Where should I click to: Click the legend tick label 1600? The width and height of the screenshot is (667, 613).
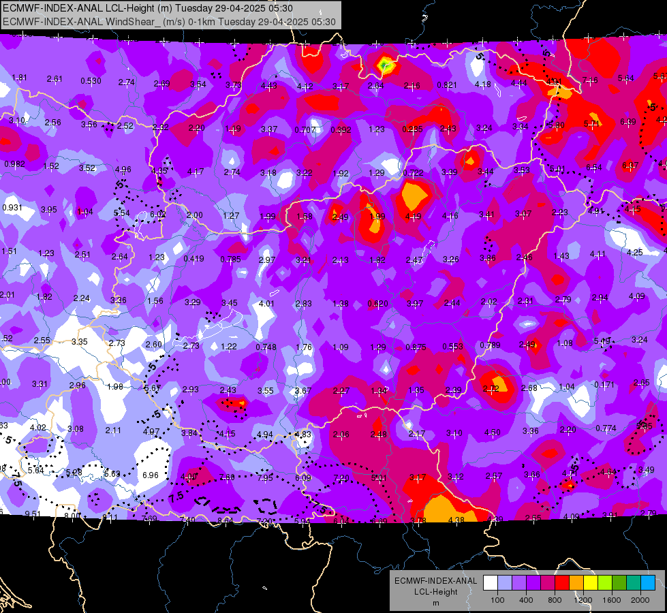(611, 600)
